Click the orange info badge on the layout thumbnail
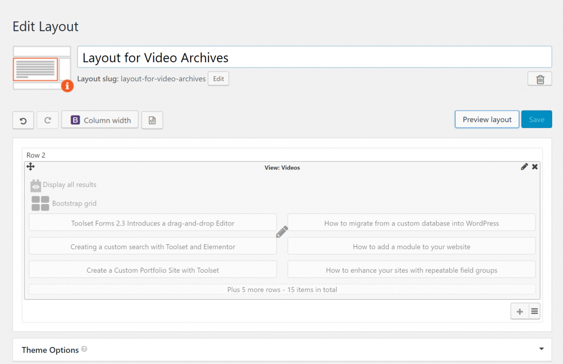The height and width of the screenshot is (364, 563). point(67,86)
